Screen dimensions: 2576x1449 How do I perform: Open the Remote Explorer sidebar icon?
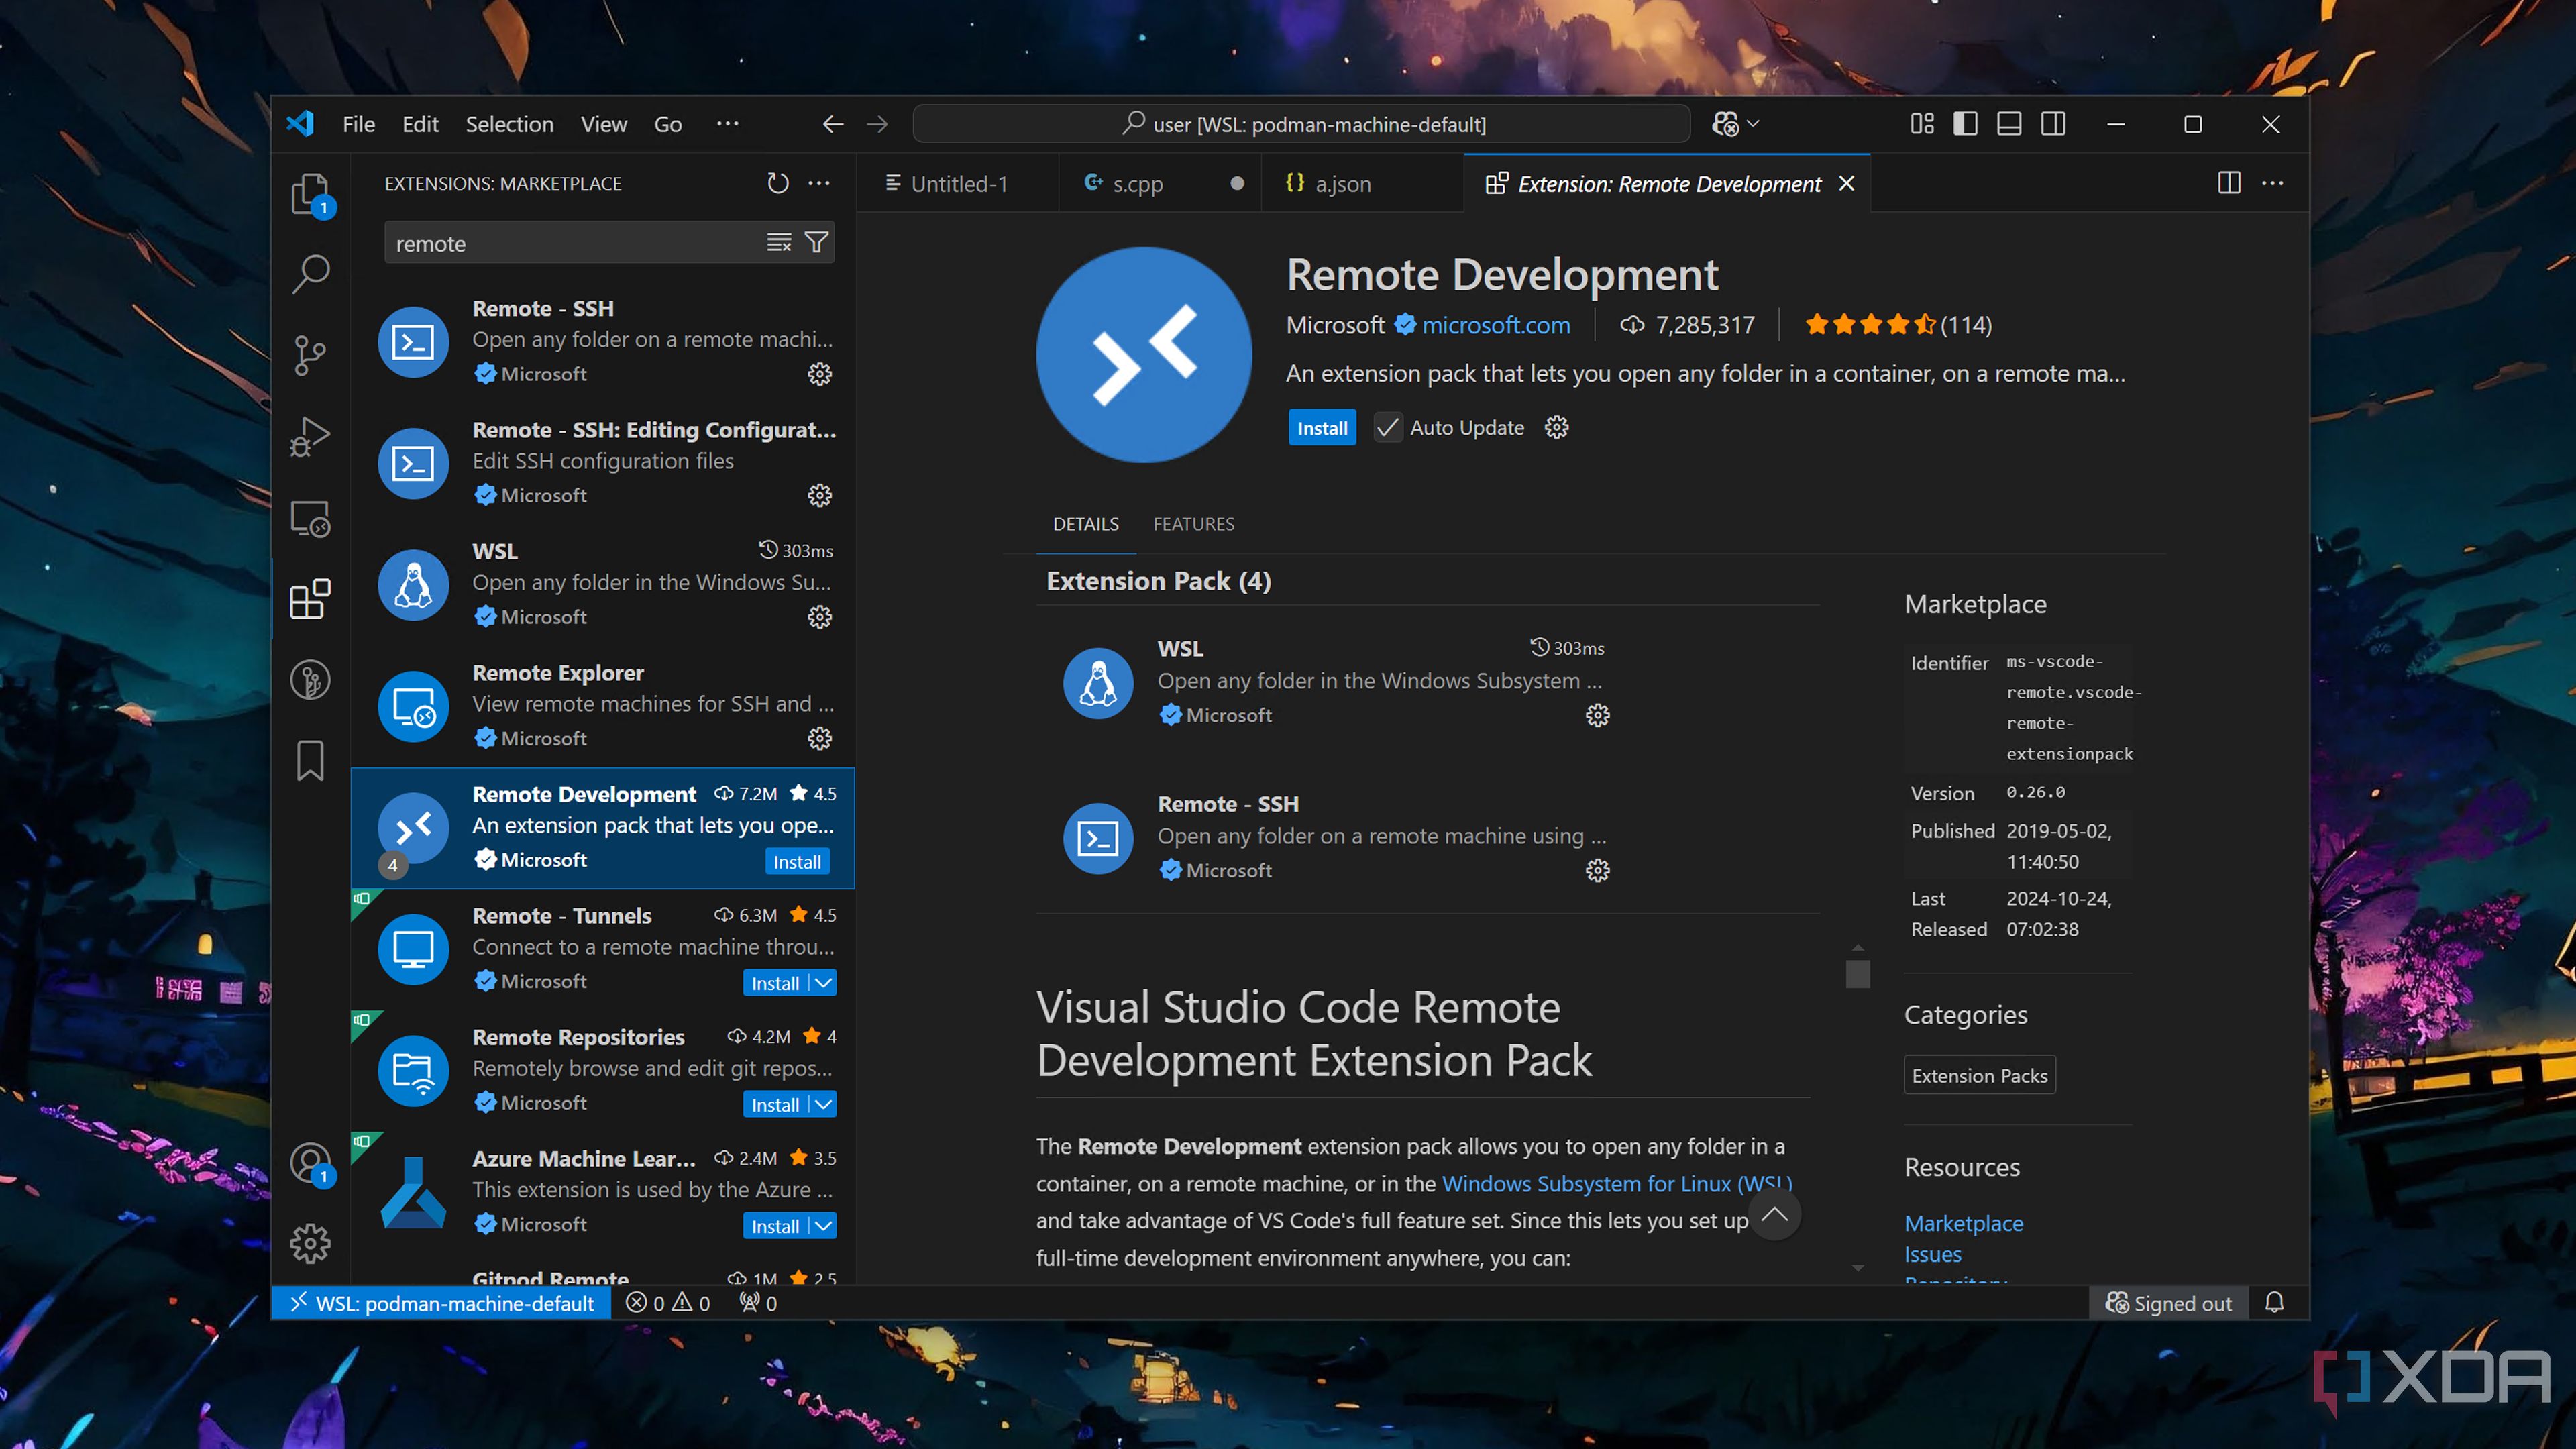(x=310, y=518)
